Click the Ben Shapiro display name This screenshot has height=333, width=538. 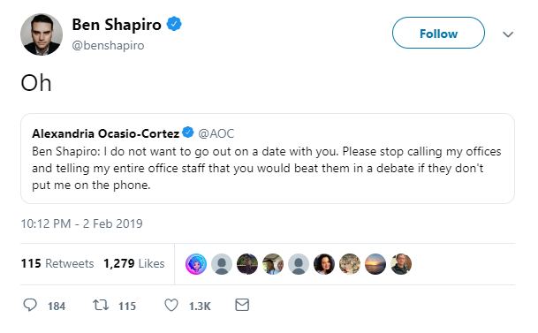point(117,25)
